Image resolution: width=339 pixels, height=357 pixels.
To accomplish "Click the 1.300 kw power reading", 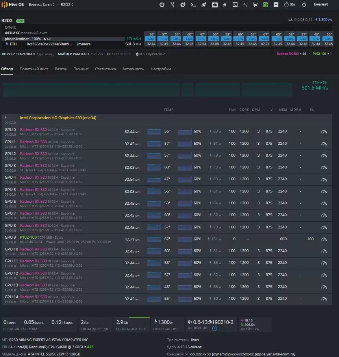I will (x=324, y=20).
